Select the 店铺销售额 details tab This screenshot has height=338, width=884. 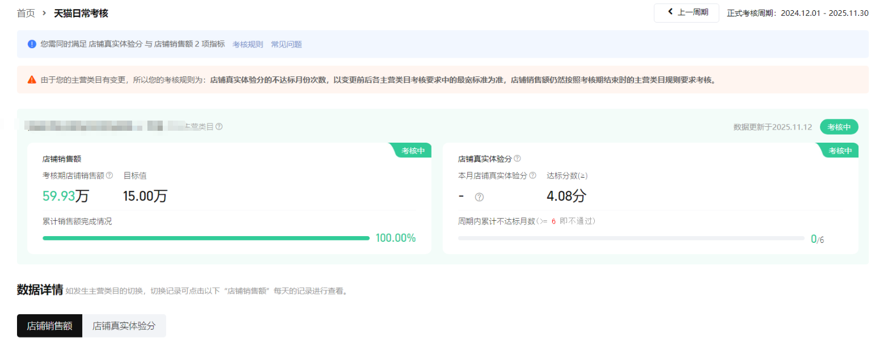pos(50,326)
